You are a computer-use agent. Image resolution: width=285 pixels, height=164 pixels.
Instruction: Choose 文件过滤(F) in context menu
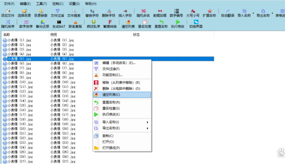click(122, 69)
